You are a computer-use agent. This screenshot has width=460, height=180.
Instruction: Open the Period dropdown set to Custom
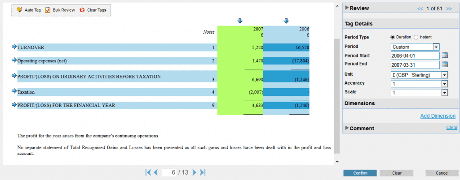(x=436, y=47)
